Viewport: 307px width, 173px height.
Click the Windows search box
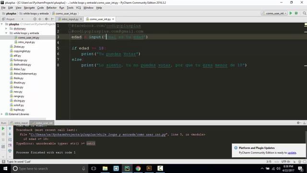point(49,169)
